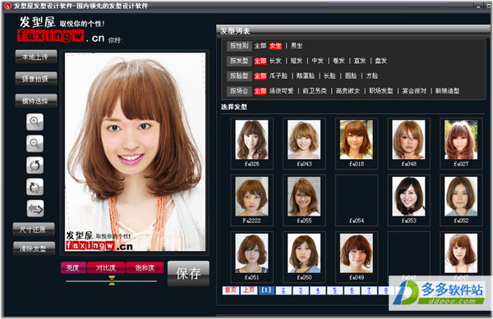Image resolution: width=493 pixels, height=319 pixels.
Task: Click the 保存 save button
Action: pos(188,273)
